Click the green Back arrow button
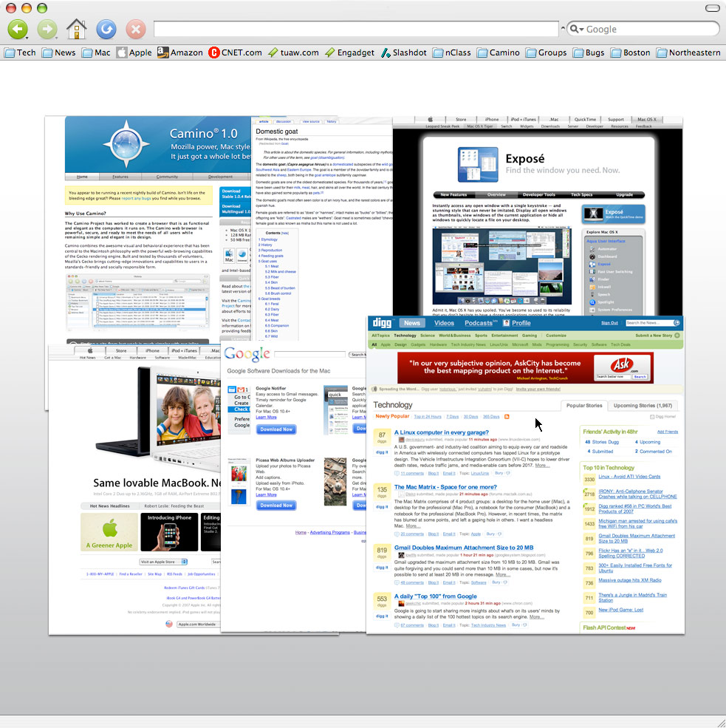 pos(18,30)
